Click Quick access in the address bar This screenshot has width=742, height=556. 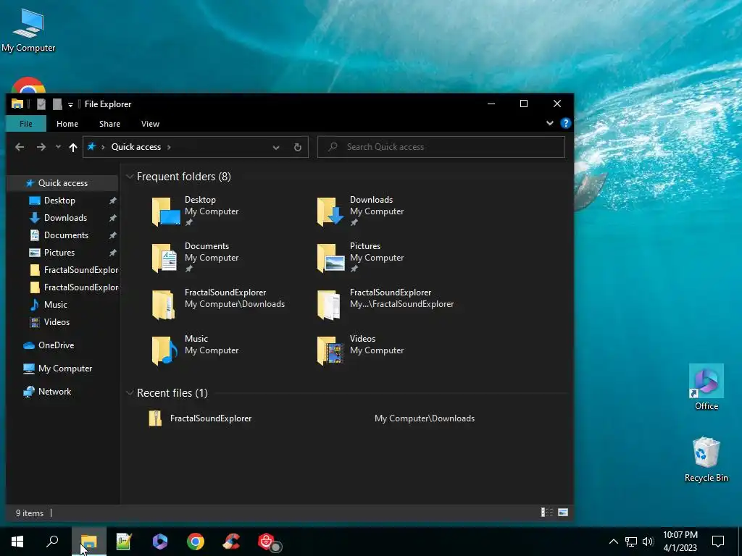136,147
